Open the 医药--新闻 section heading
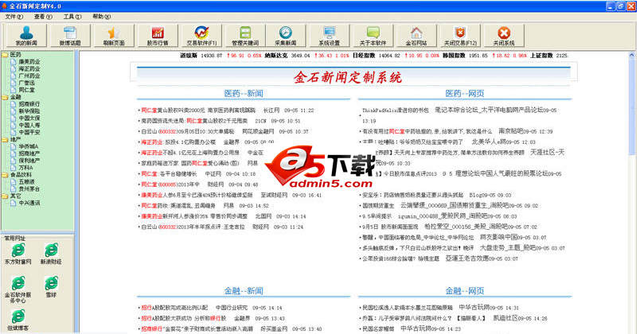The width and height of the screenshot is (640, 334). (x=244, y=93)
